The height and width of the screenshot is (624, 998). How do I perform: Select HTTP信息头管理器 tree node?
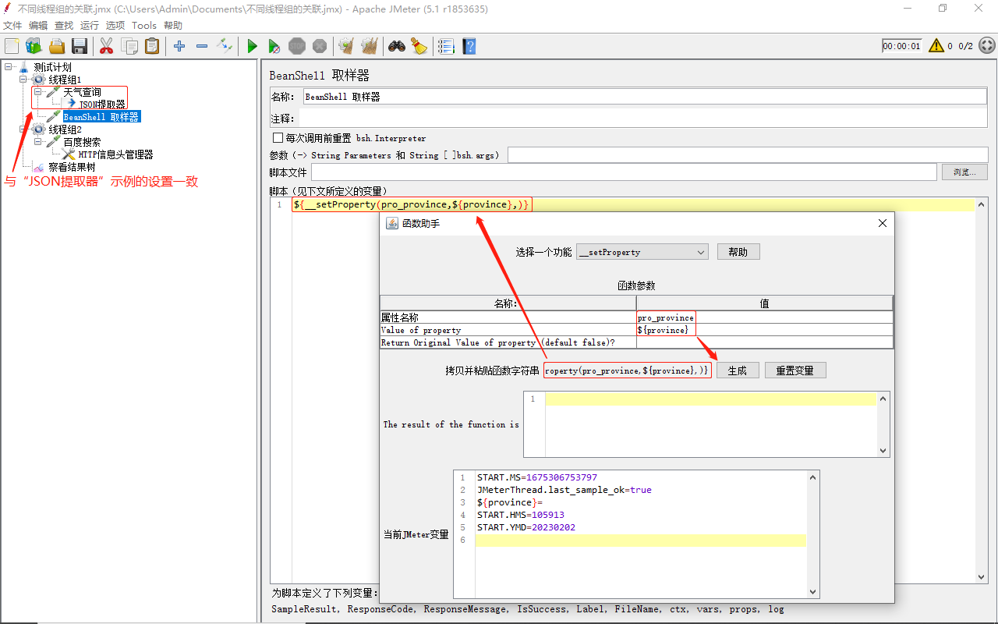click(115, 154)
